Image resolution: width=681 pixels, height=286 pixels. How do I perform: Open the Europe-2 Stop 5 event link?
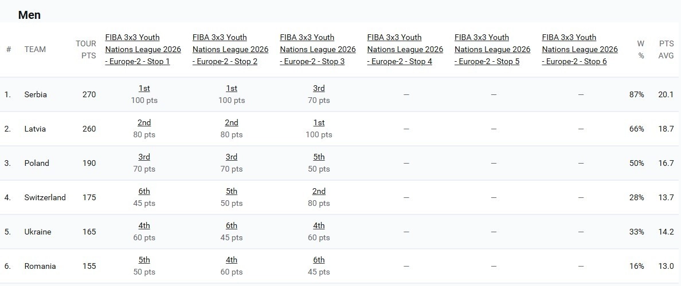492,49
